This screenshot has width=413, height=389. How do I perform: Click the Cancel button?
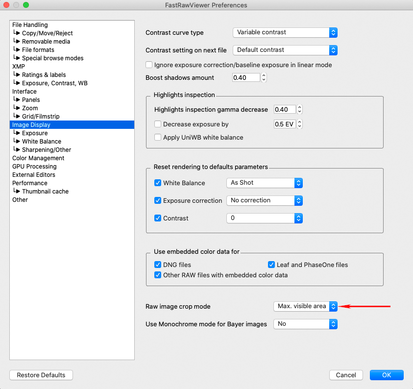pos(346,375)
